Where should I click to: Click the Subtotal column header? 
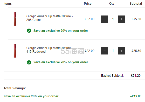(x=136, y=4)
